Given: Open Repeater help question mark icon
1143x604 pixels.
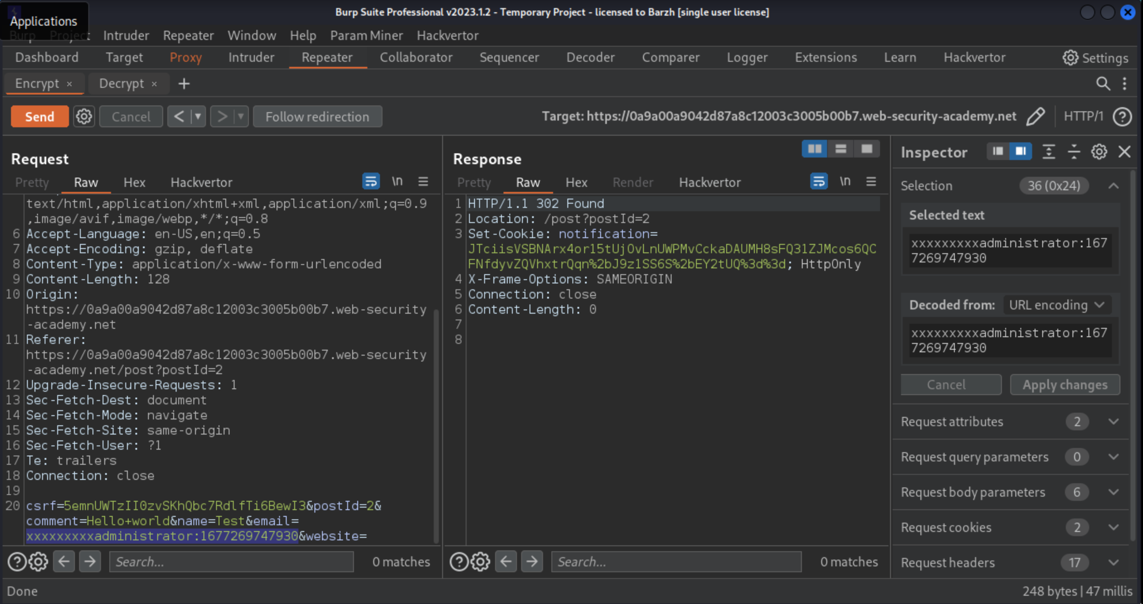Looking at the screenshot, I should [1122, 117].
